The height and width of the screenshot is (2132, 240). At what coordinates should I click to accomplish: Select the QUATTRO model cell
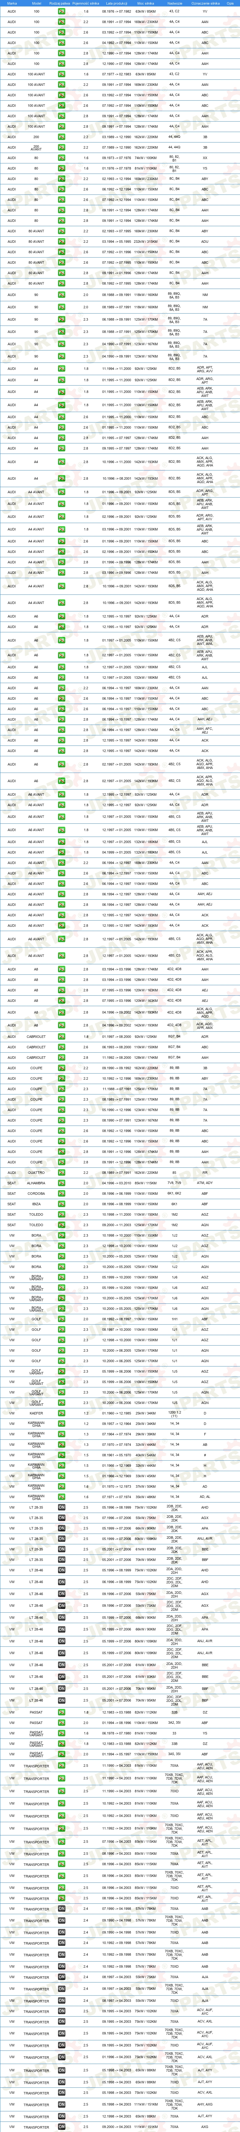36,1172
